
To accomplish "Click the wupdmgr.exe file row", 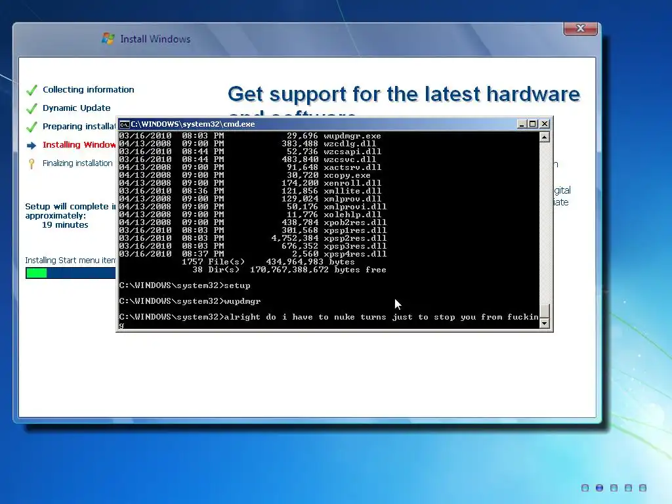I will pyautogui.click(x=250, y=136).
